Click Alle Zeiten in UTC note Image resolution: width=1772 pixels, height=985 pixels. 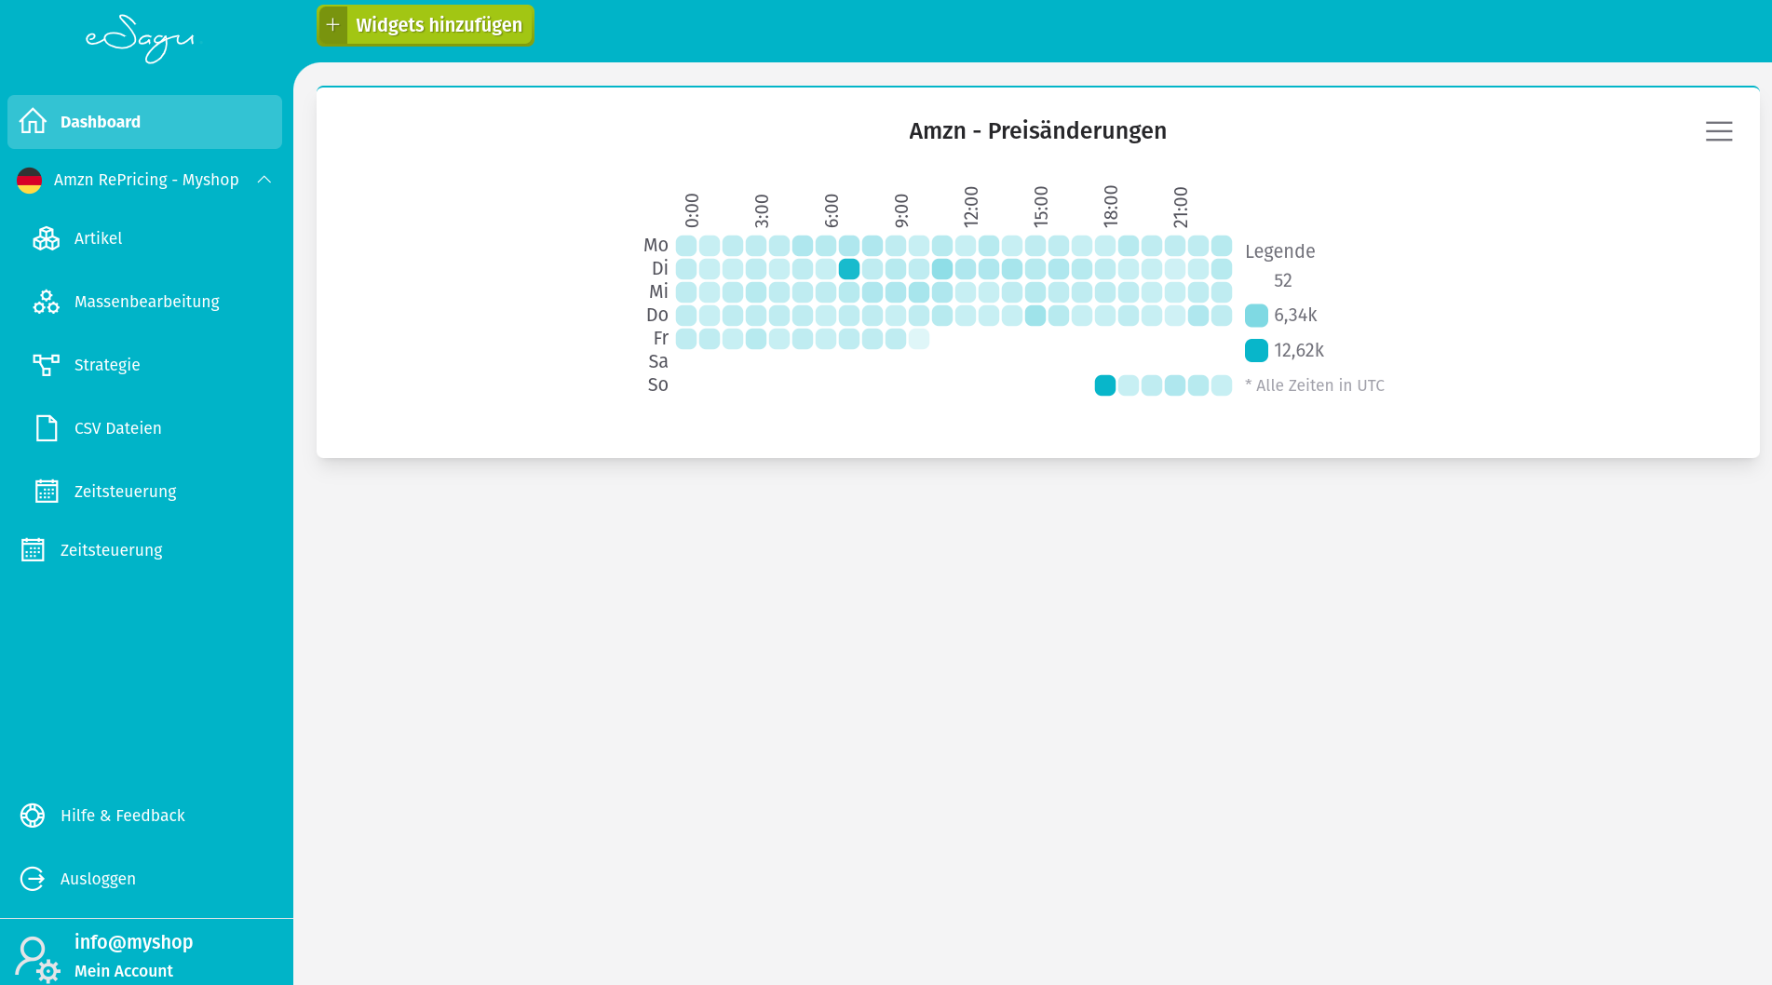pos(1315,385)
